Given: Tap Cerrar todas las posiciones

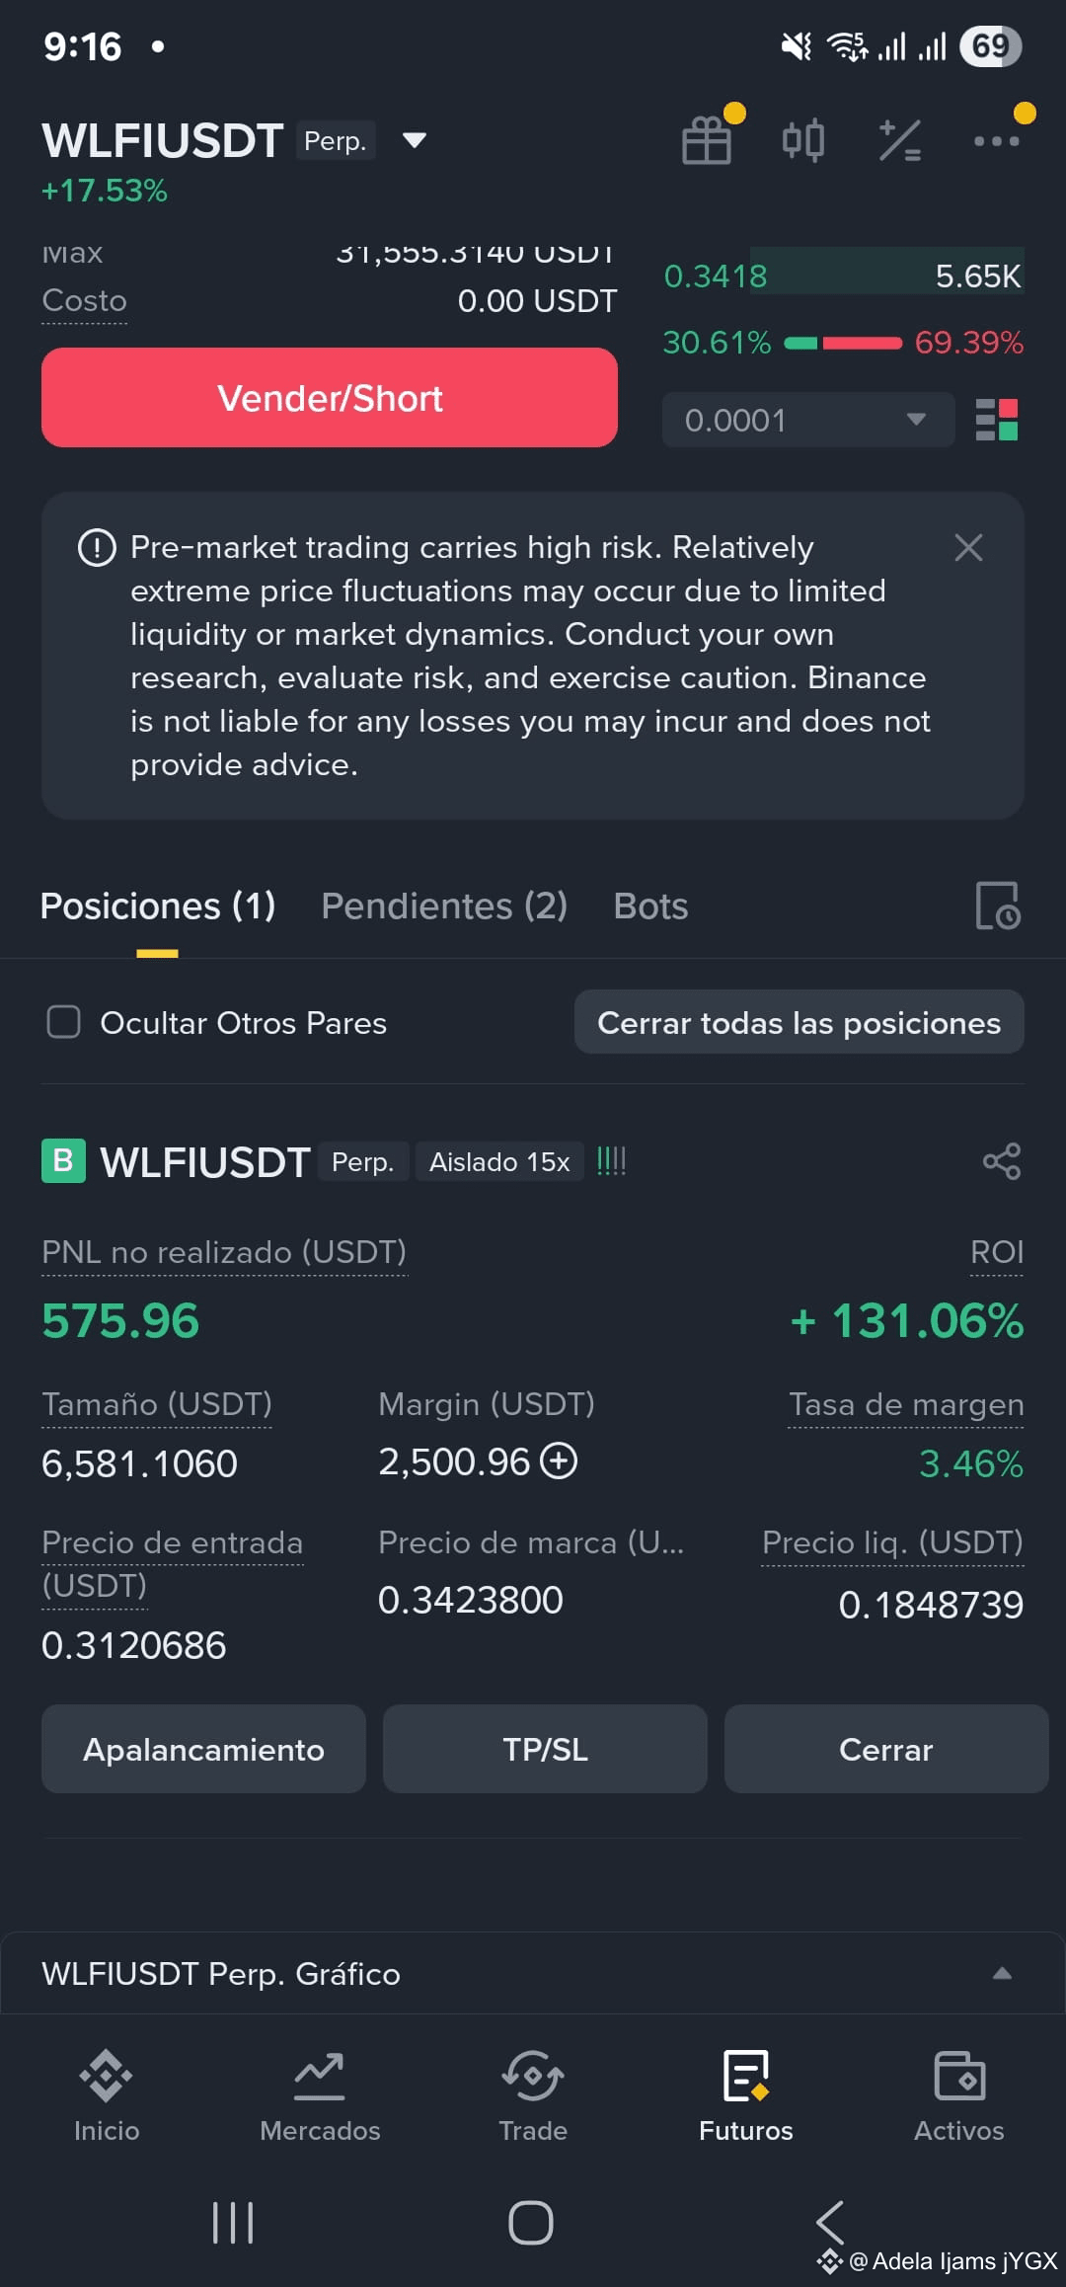Looking at the screenshot, I should (799, 1022).
